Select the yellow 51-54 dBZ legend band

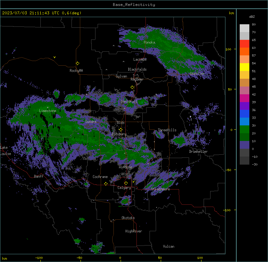pos(244,67)
